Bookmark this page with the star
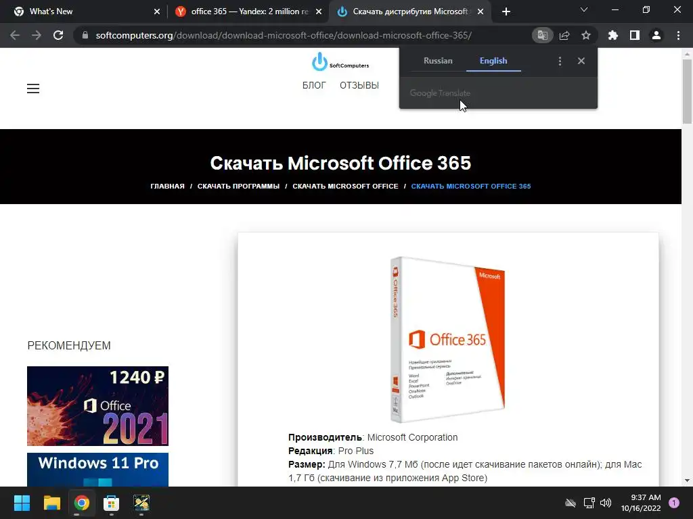 coord(586,35)
